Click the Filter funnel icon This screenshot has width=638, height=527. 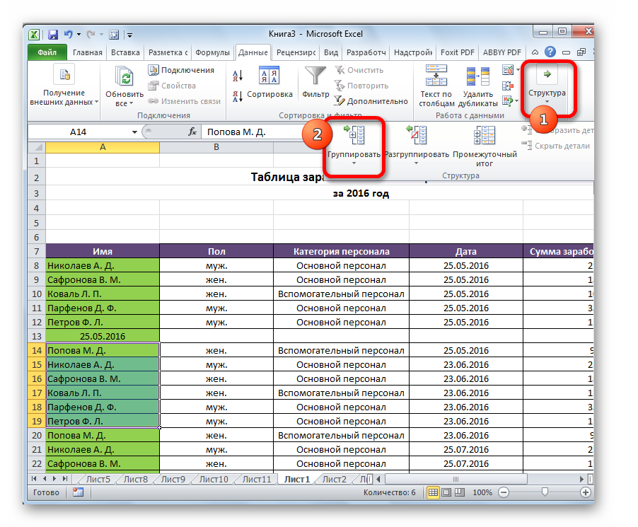pyautogui.click(x=315, y=76)
